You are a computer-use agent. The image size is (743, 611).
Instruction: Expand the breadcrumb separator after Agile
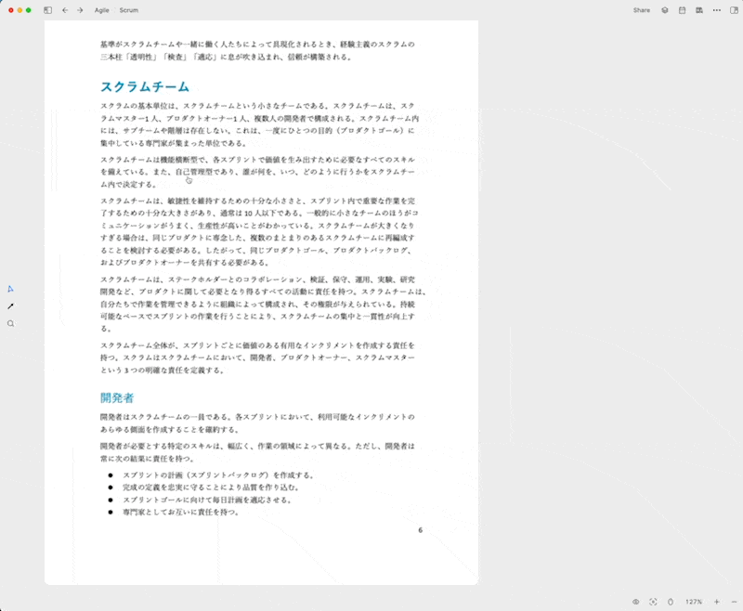[113, 10]
